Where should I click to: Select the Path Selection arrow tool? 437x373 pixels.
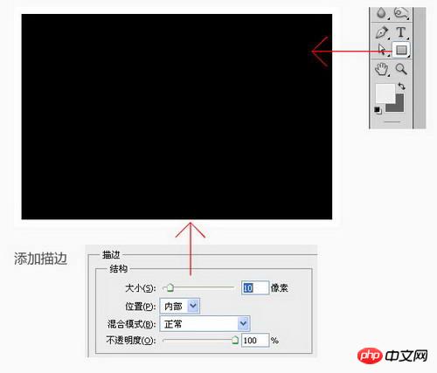[382, 50]
